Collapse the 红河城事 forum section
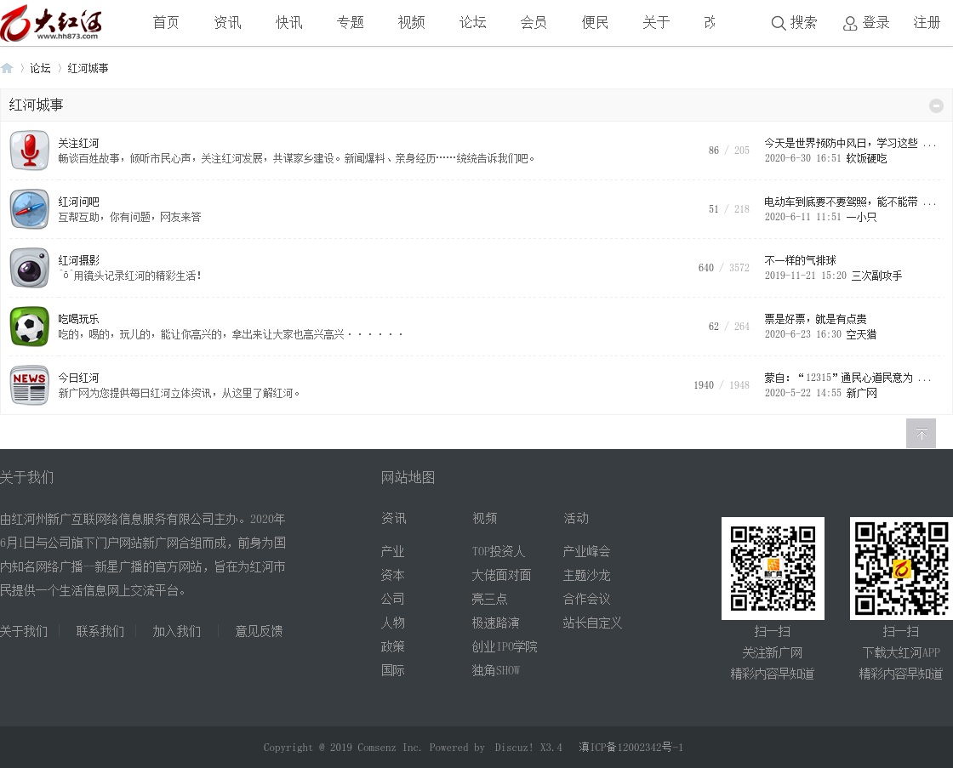The width and height of the screenshot is (953, 768). pyautogui.click(x=936, y=105)
